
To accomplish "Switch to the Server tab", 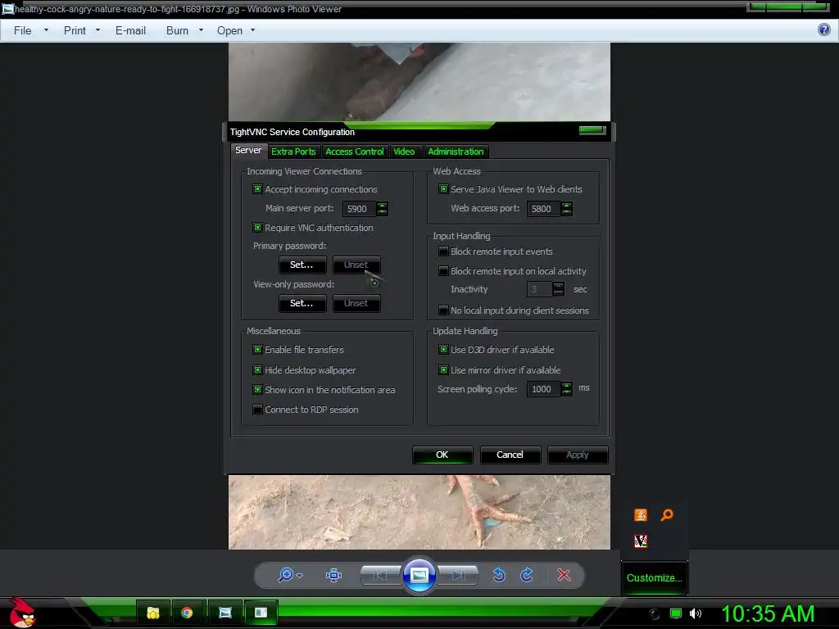I will [248, 151].
